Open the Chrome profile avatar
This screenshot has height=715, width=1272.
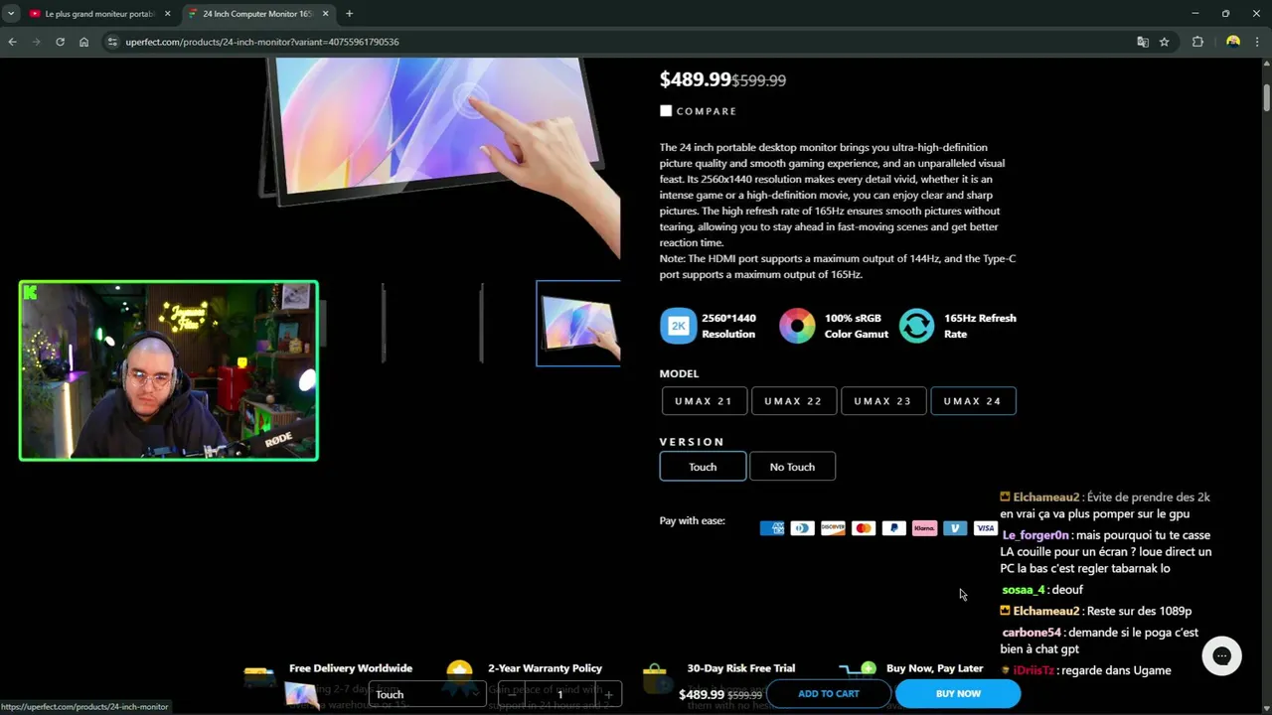pyautogui.click(x=1233, y=42)
